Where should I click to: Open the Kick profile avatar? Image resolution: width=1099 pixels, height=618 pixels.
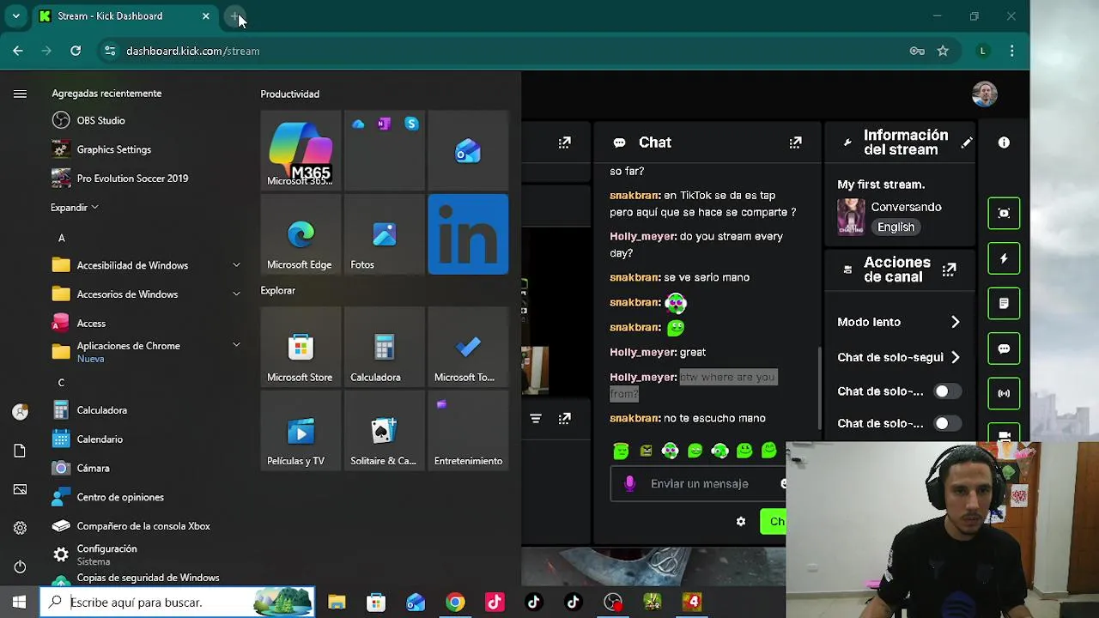(985, 94)
